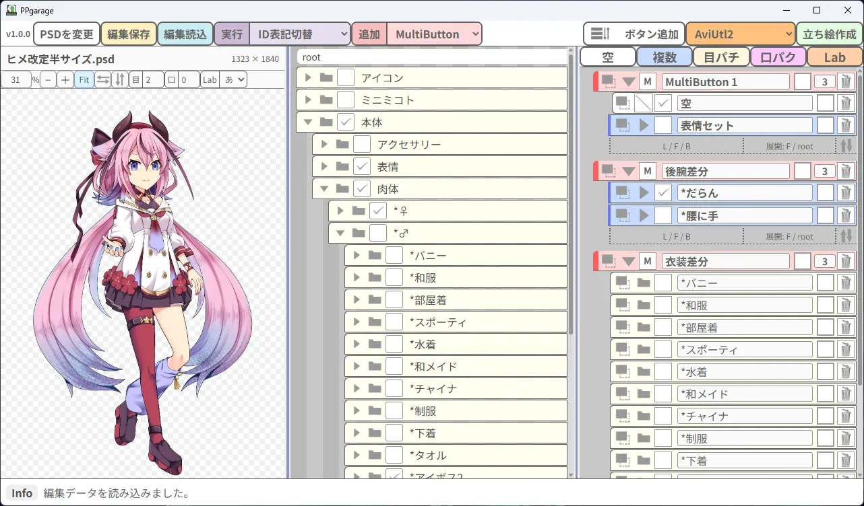The height and width of the screenshot is (506, 864).
Task: Activate the Fit zoom toggle
Action: coord(84,79)
